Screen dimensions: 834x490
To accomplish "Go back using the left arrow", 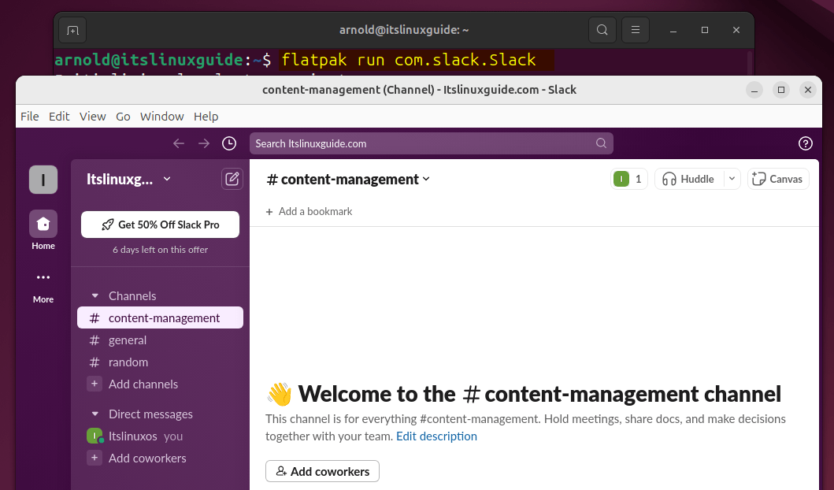I will (x=179, y=143).
